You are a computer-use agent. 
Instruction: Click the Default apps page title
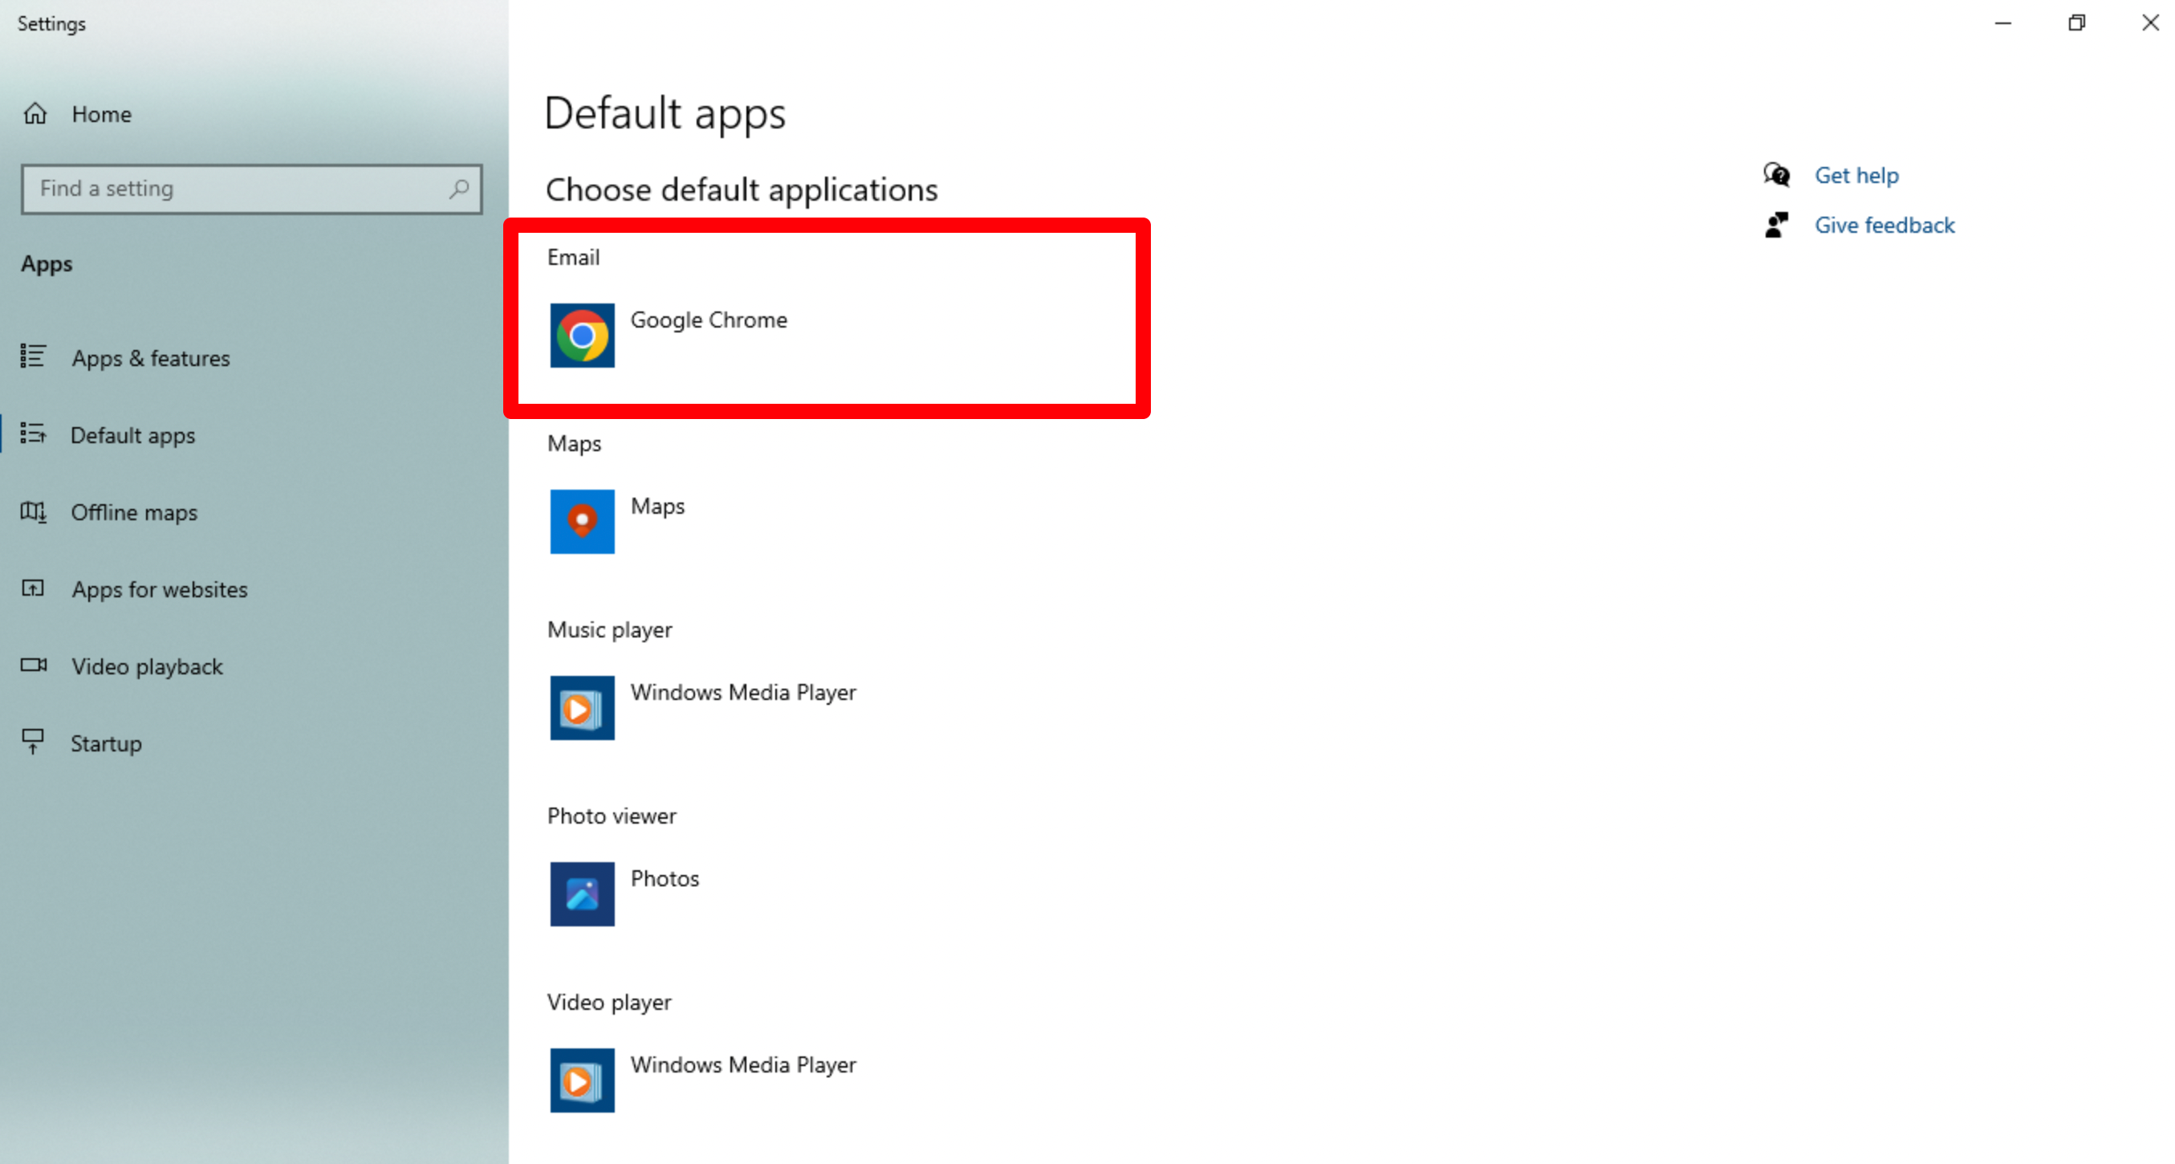(665, 114)
